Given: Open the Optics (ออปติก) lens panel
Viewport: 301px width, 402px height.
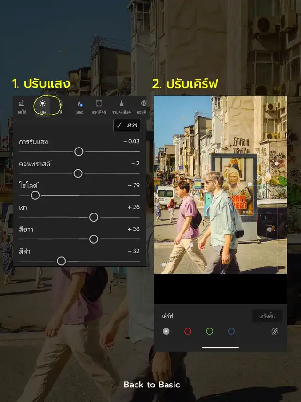Looking at the screenshot, I should (143, 106).
